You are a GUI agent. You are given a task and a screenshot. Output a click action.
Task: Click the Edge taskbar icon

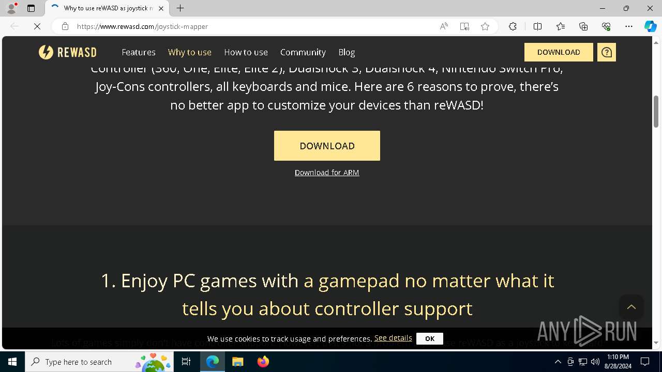coord(213,362)
